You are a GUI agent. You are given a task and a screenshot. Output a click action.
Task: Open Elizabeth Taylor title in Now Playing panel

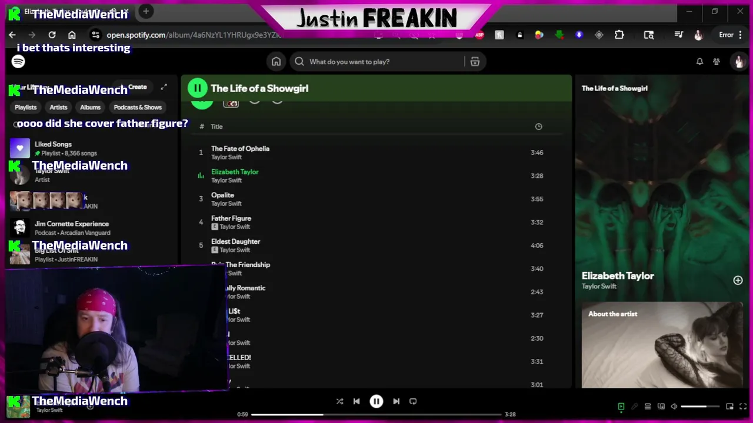pyautogui.click(x=618, y=276)
